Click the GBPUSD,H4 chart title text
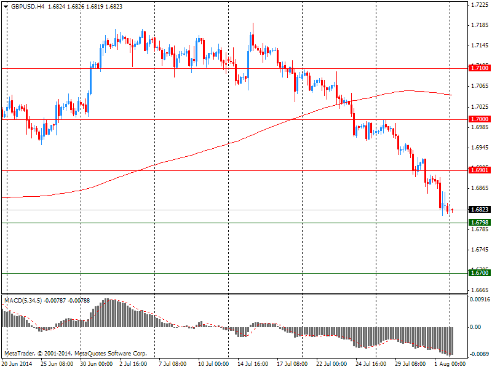The width and height of the screenshot is (492, 369). (28, 7)
